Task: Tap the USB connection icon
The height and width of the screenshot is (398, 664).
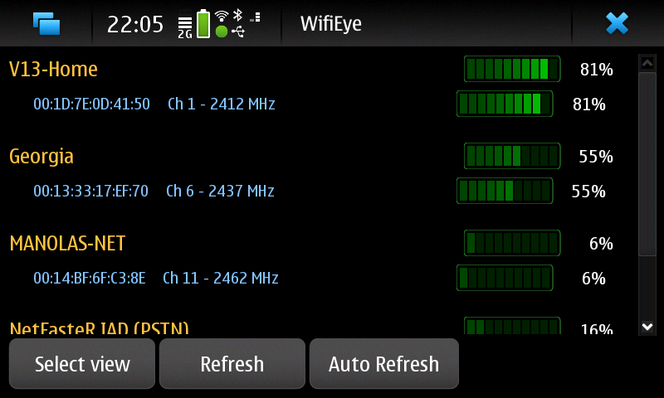Action: (238, 32)
